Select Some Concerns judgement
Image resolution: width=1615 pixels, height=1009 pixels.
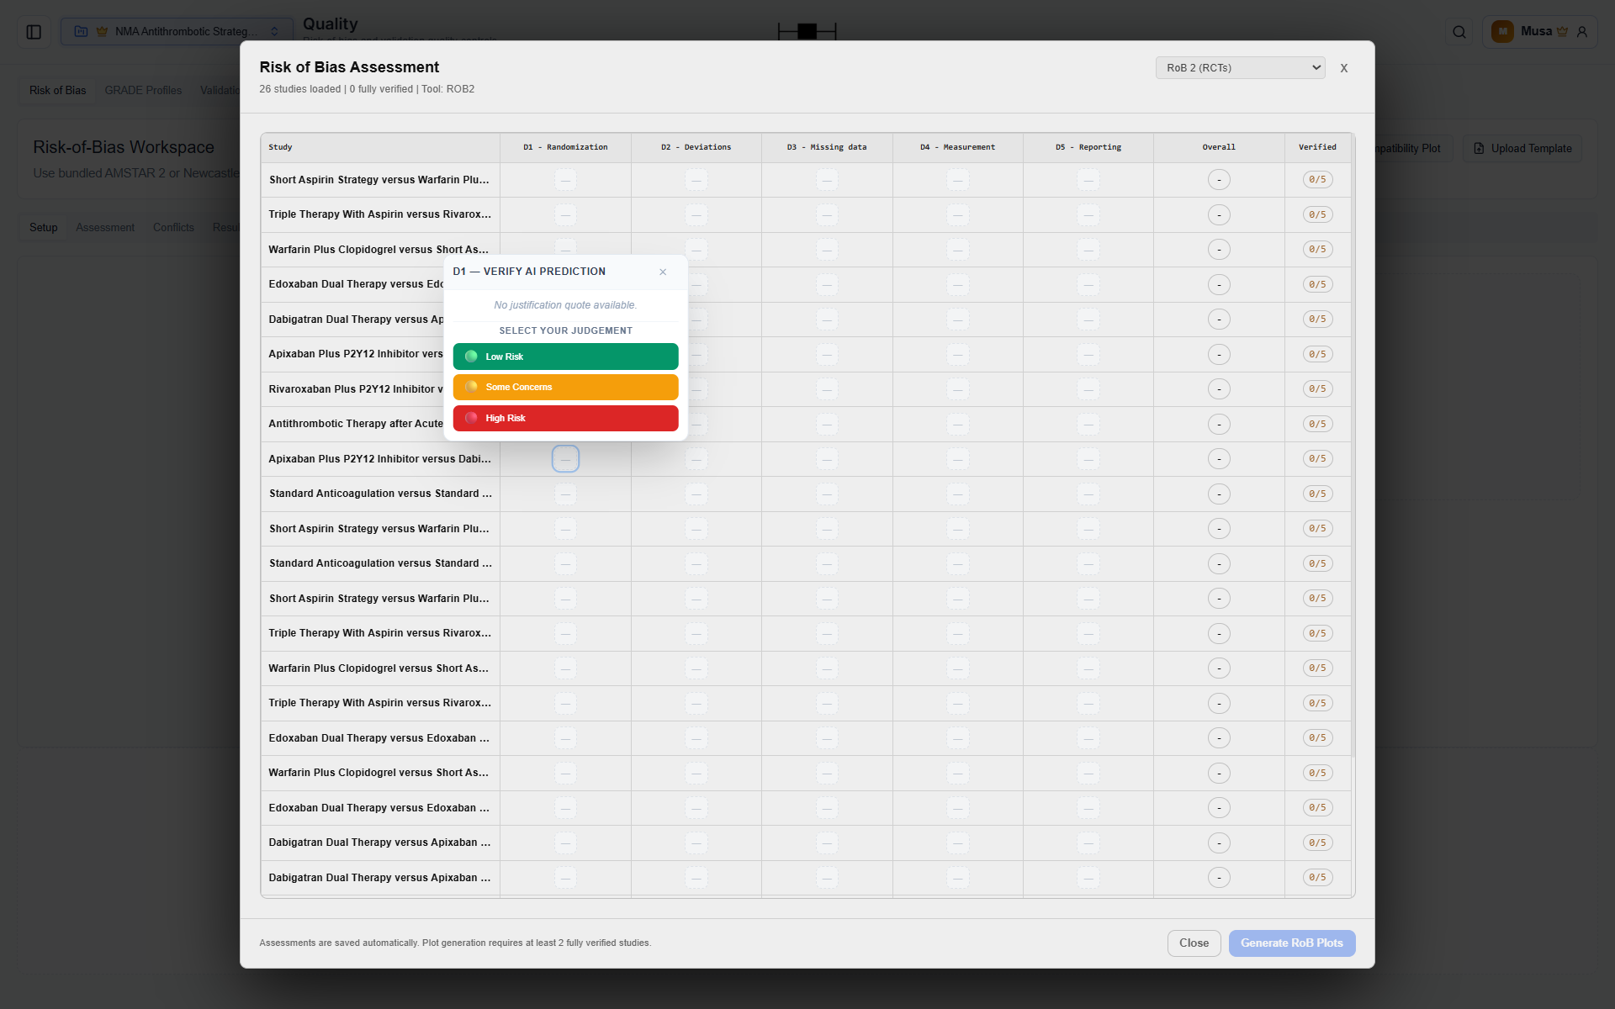(x=565, y=387)
